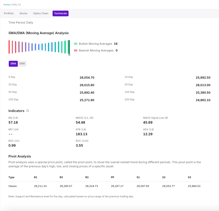This screenshot has height=211, width=219.
Task: Click the leftmost red bar of the gauge
Action: (9, 47)
